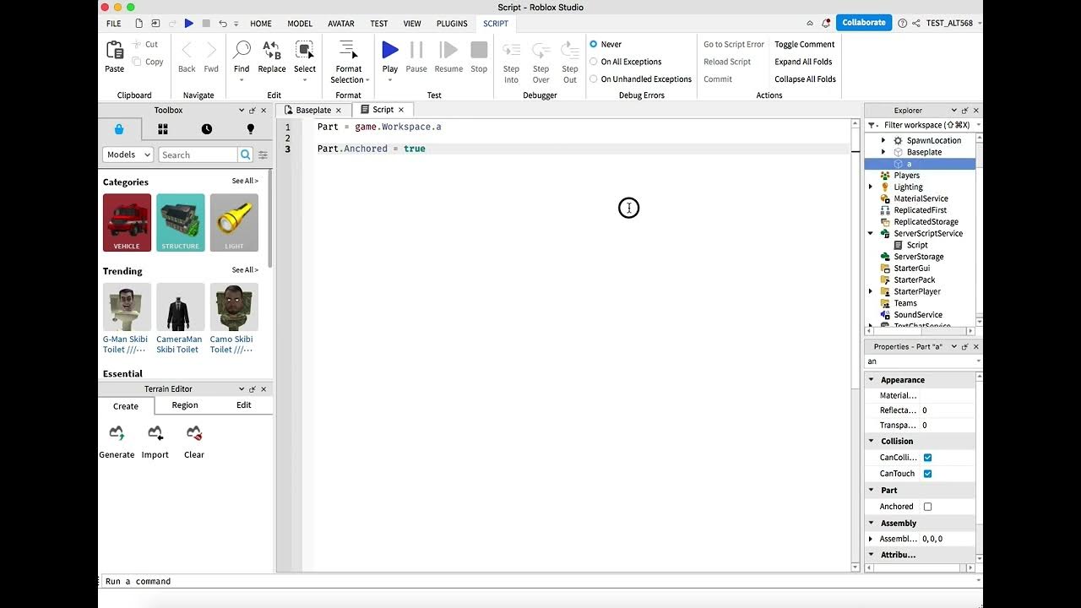Open the Models category dropdown
This screenshot has height=608, width=1081.
[x=128, y=155]
